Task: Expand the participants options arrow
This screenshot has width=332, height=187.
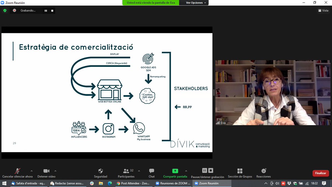Action: 139,171
